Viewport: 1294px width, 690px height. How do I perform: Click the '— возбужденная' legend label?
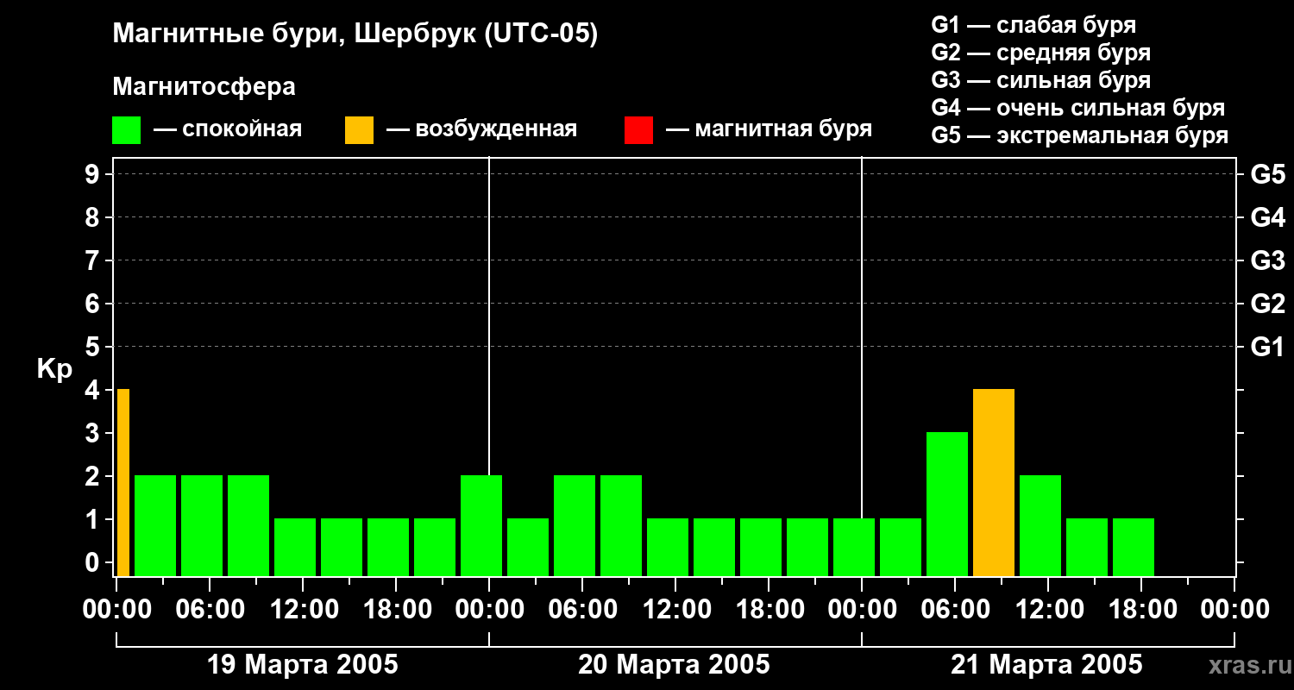coord(481,129)
